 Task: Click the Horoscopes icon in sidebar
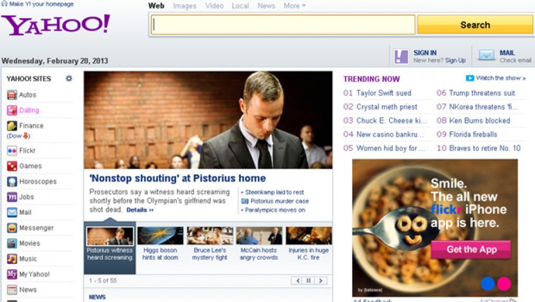pos(12,182)
